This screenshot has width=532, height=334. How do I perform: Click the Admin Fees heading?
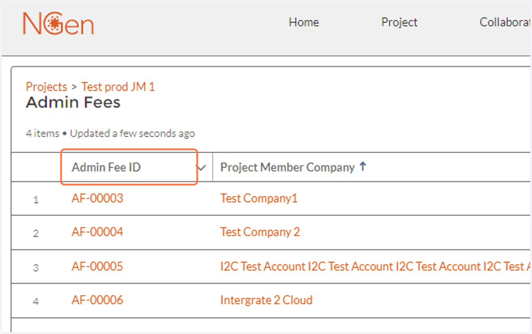click(x=73, y=102)
